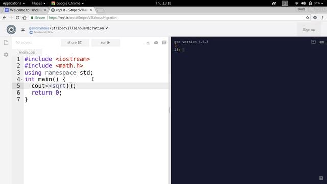
Task: Click the console prompt input
Action: [183, 50]
